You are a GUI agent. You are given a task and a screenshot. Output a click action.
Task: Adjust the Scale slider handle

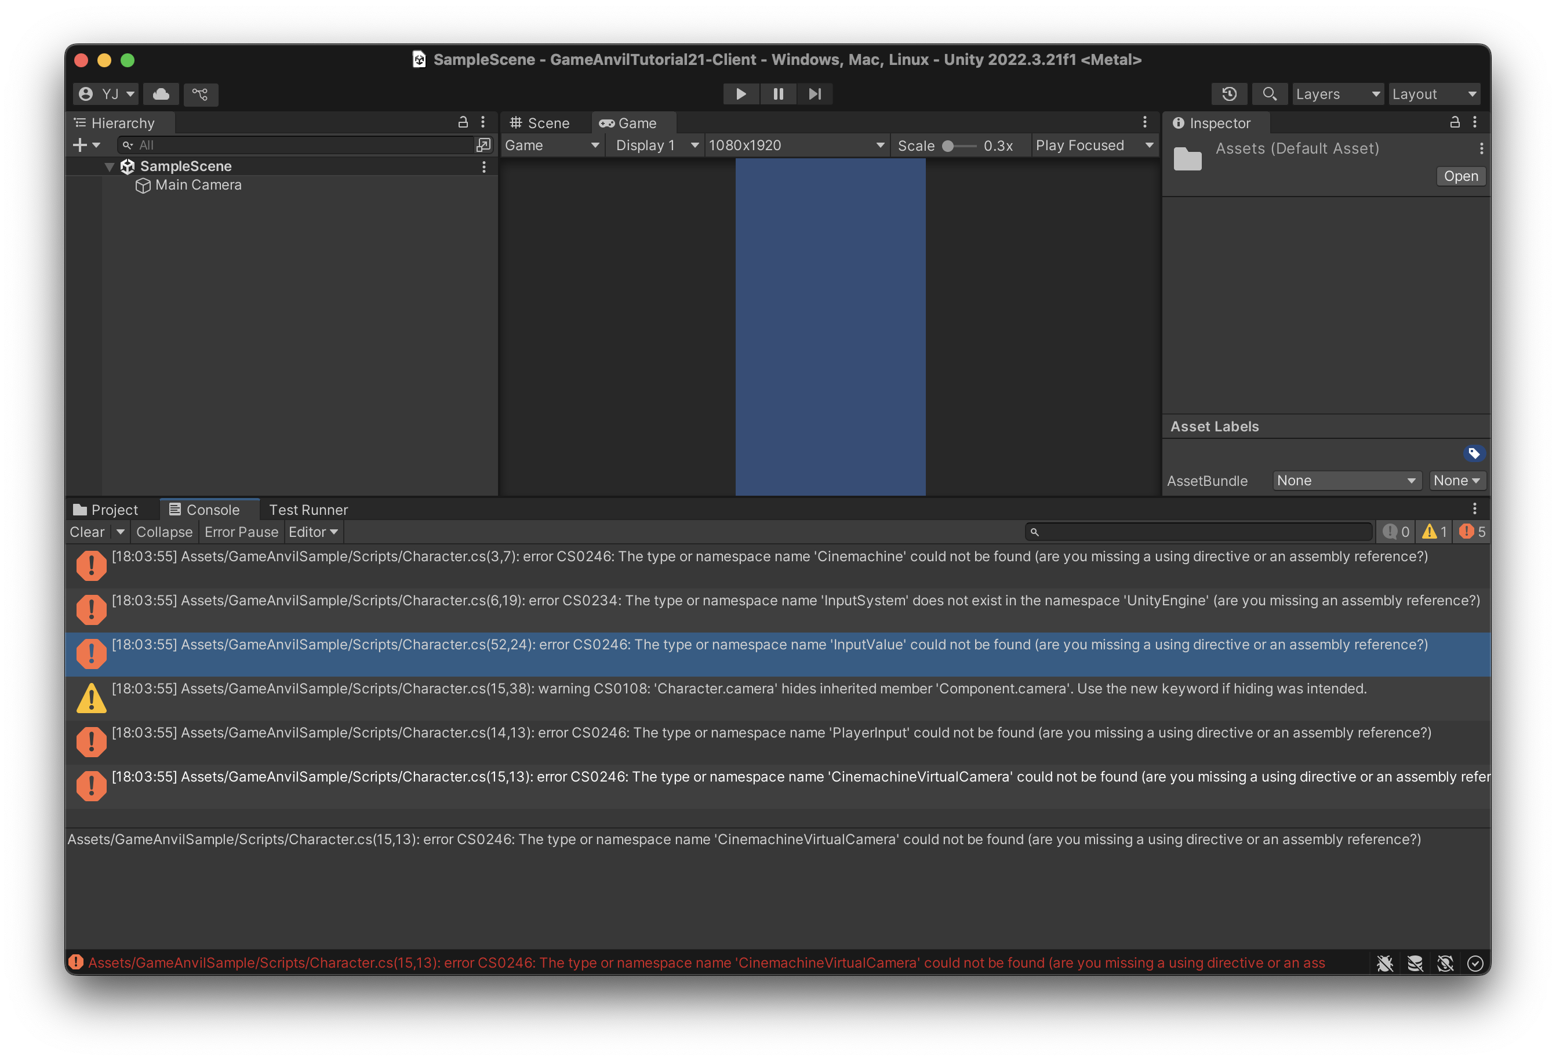pos(947,146)
